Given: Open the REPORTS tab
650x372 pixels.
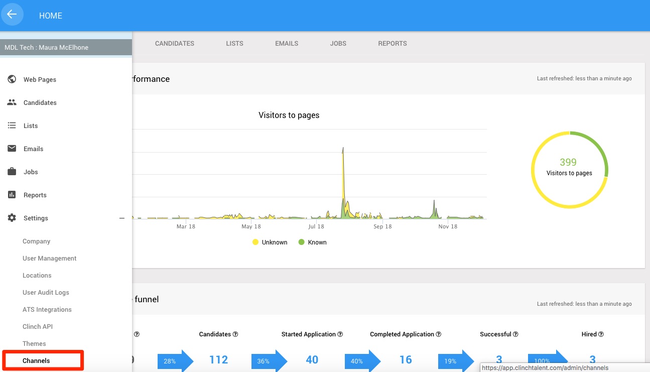Looking at the screenshot, I should pos(393,44).
